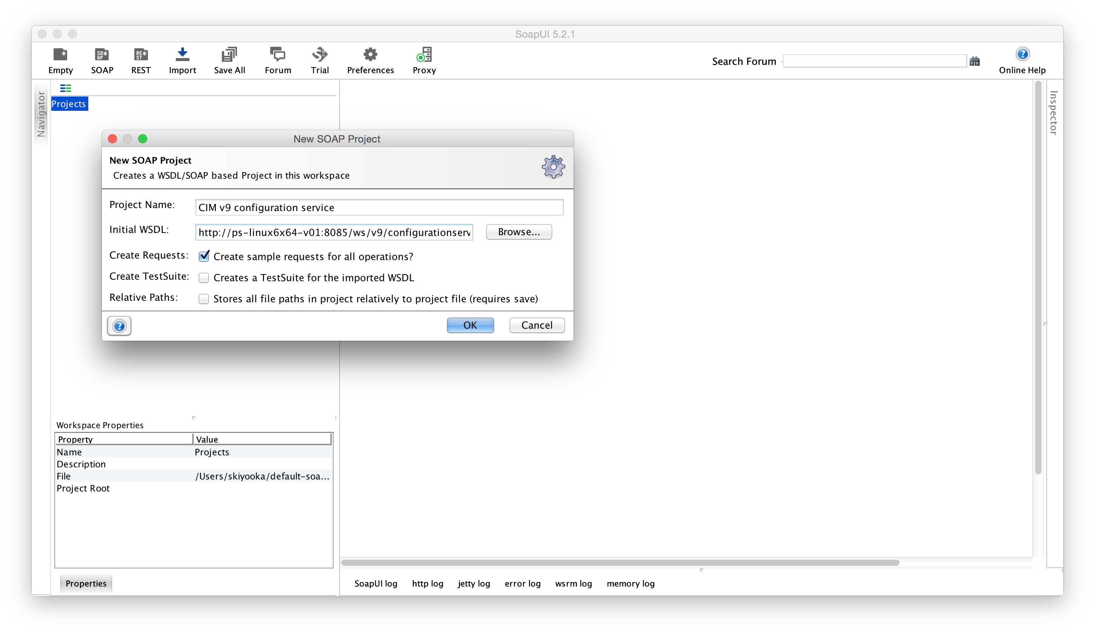The image size is (1095, 634).
Task: Import an existing project
Action: [182, 60]
